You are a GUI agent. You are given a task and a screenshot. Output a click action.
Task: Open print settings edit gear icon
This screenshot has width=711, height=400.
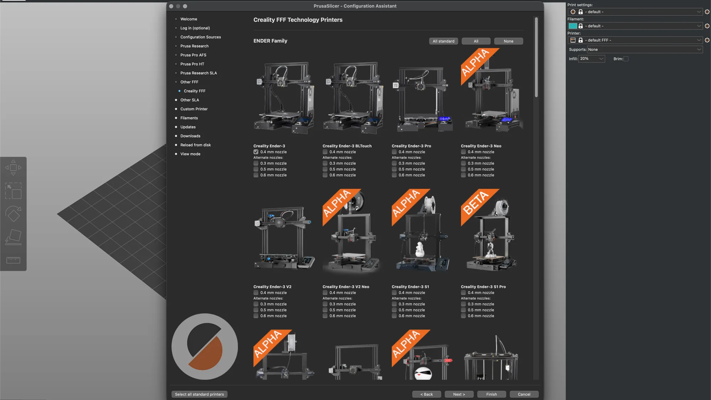tap(707, 12)
